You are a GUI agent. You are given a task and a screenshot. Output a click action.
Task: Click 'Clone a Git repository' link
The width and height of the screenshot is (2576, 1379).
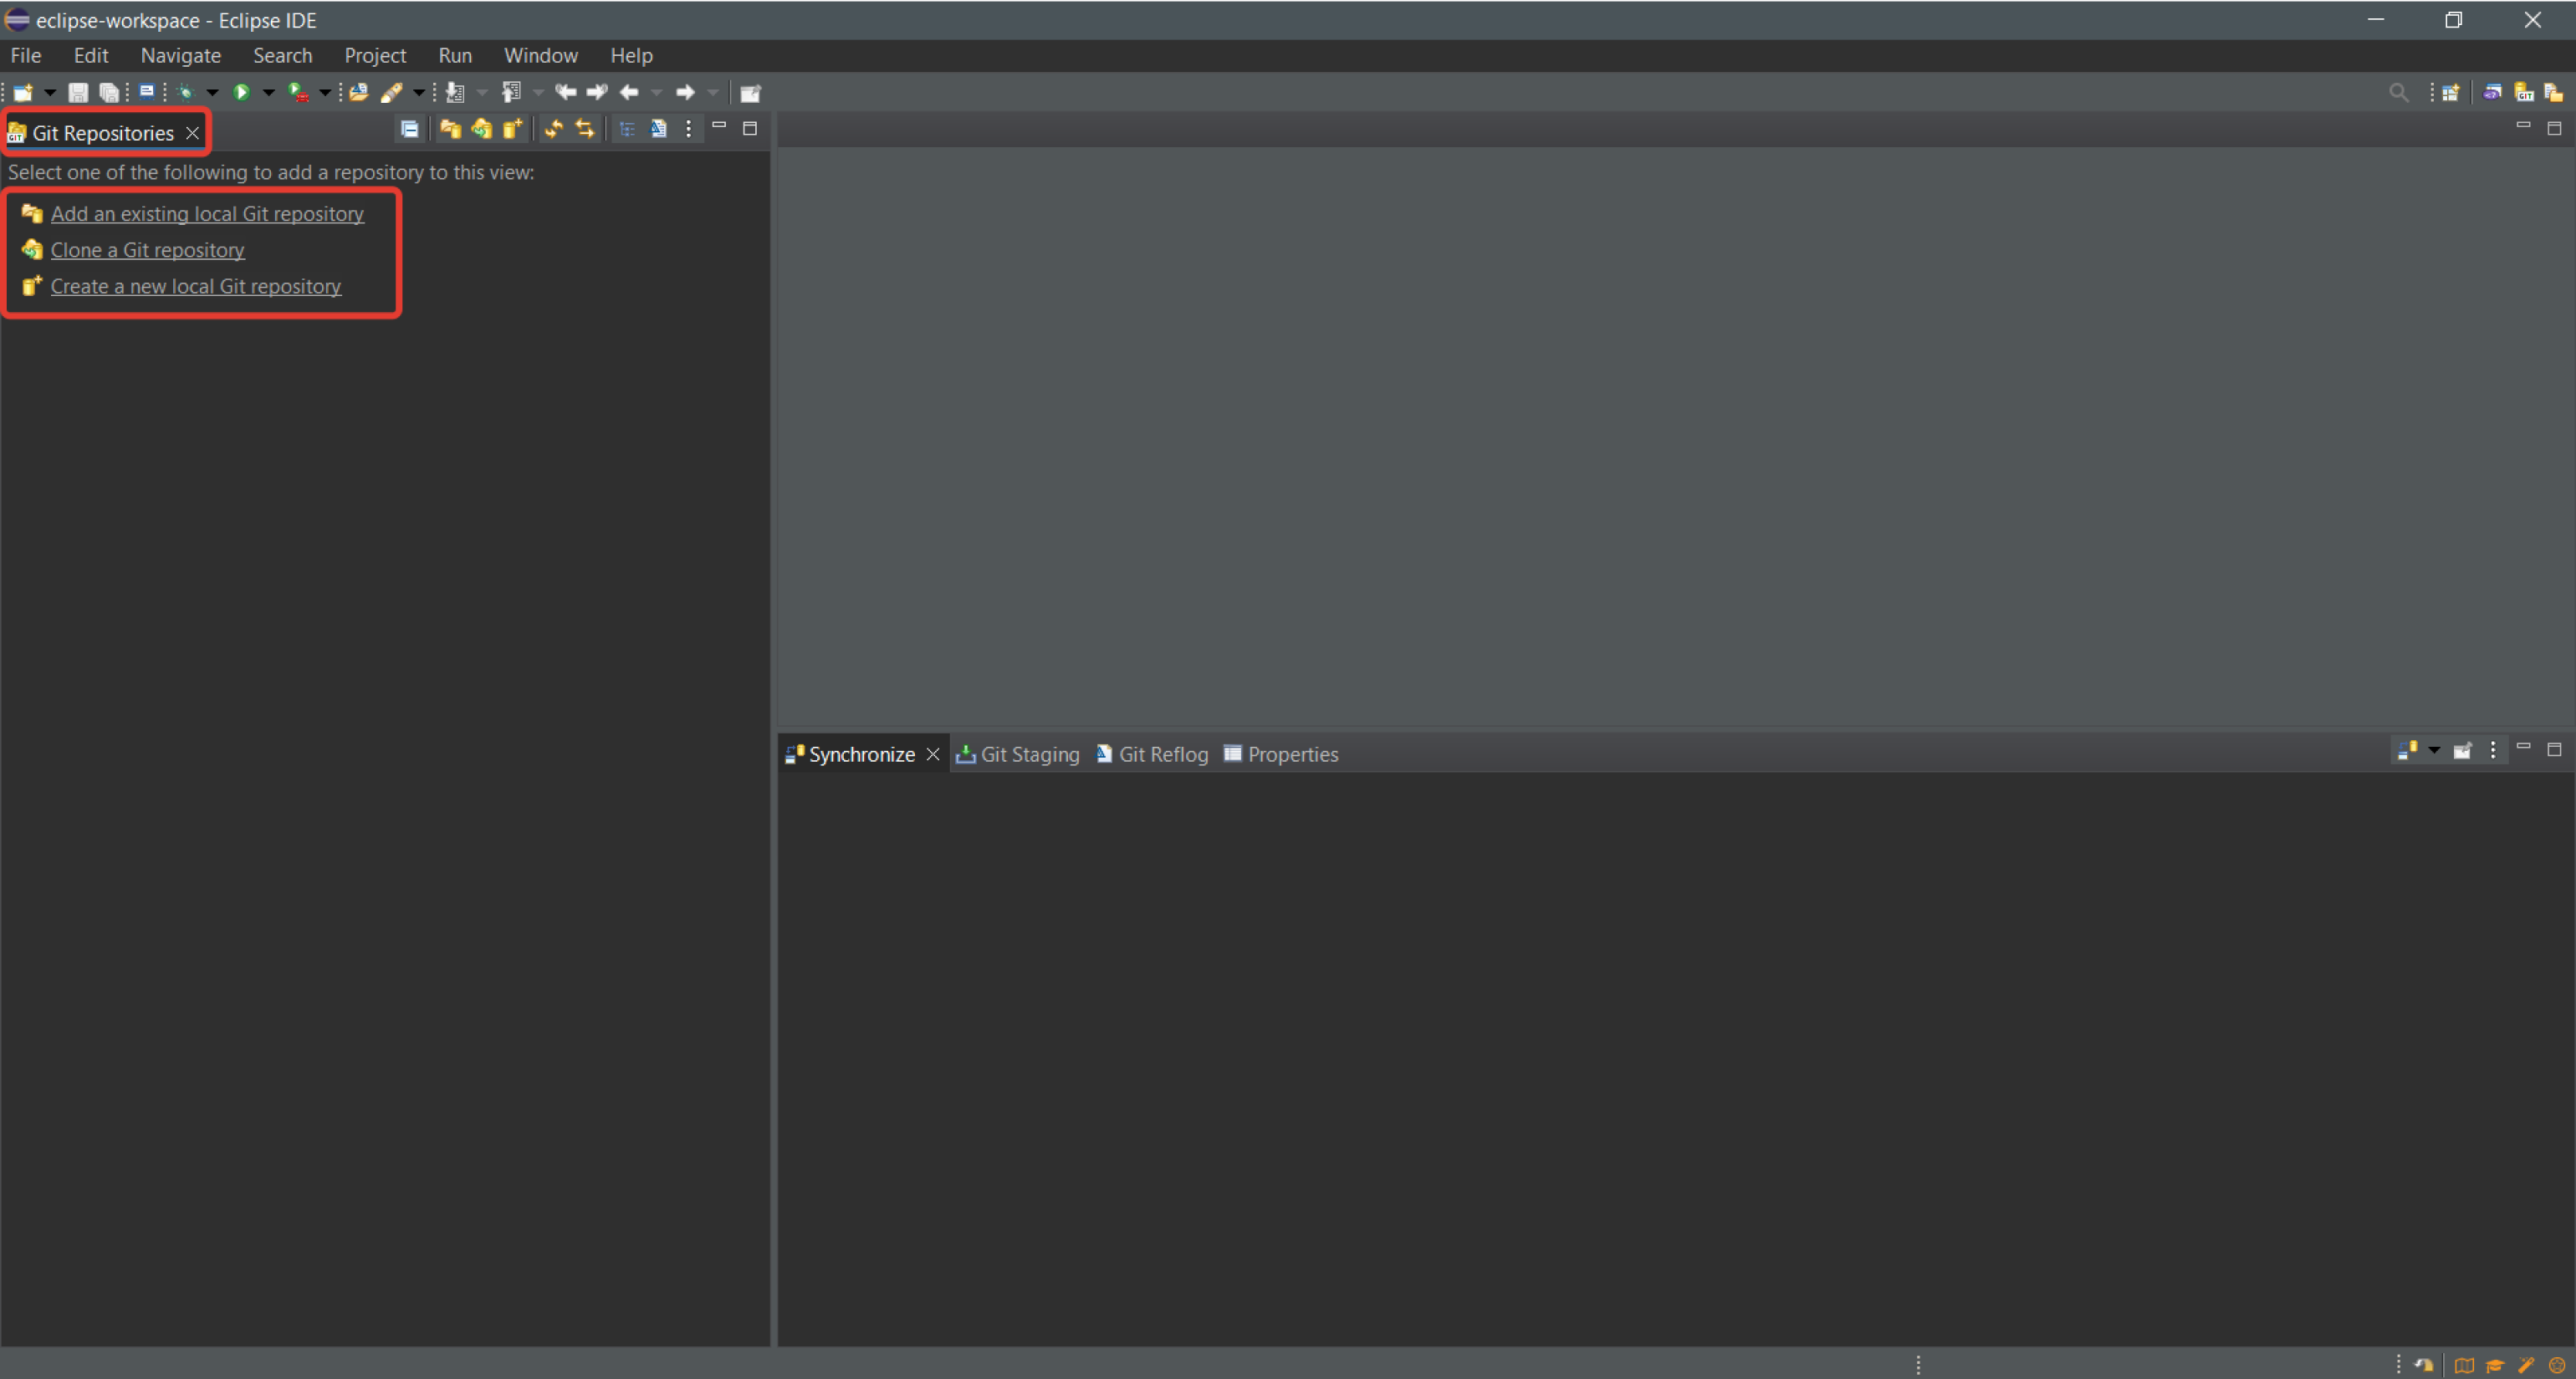147,250
